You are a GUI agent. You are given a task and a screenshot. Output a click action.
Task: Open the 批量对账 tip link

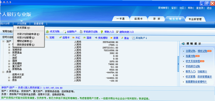pyautogui.click(x=191, y=56)
